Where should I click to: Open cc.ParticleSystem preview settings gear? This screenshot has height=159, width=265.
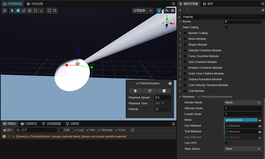pyautogui.click(x=170, y=83)
